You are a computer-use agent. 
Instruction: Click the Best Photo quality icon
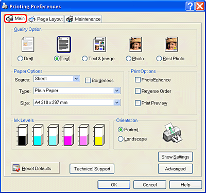(x=171, y=44)
